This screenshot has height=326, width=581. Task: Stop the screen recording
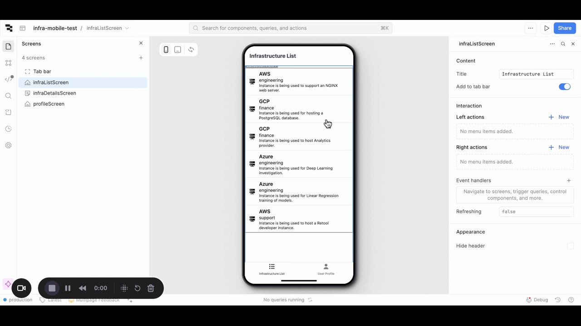point(52,288)
